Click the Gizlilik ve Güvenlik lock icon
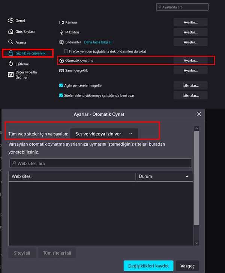225x273 pixels. pos(11,53)
